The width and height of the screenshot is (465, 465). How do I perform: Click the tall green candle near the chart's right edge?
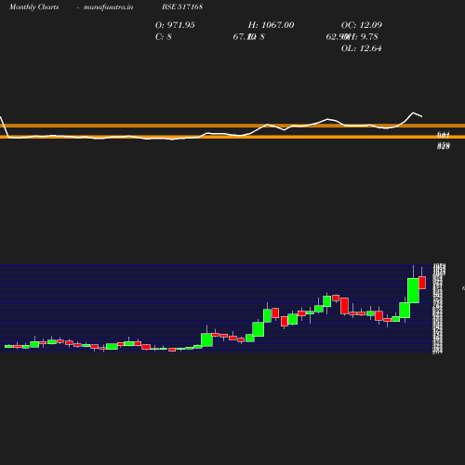[x=413, y=290]
